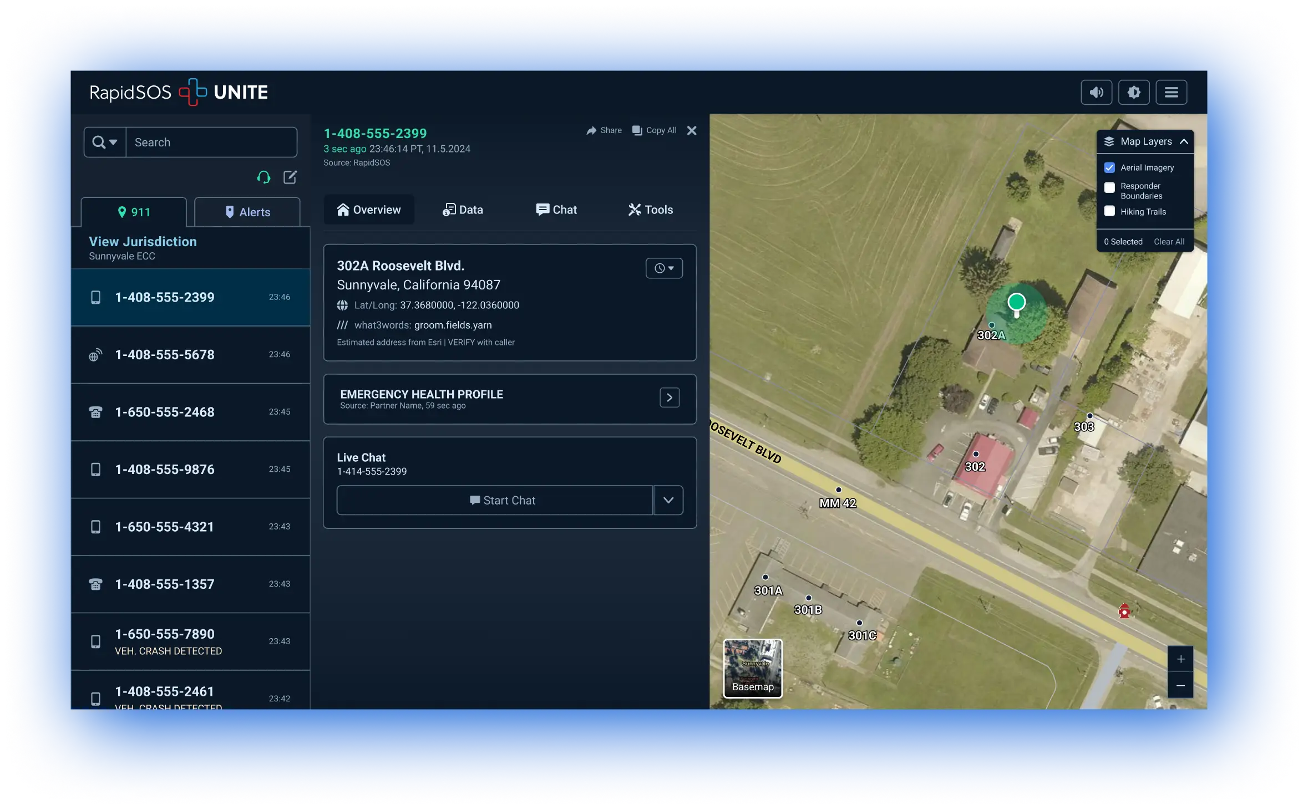Open the hamburger menu icon
Viewport: 1303px width, 805px height.
pyautogui.click(x=1171, y=92)
